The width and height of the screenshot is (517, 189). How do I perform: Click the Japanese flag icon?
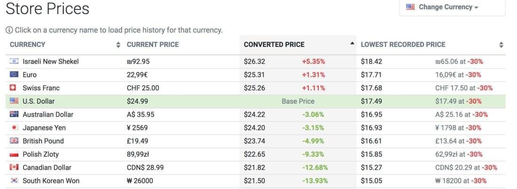(14, 128)
